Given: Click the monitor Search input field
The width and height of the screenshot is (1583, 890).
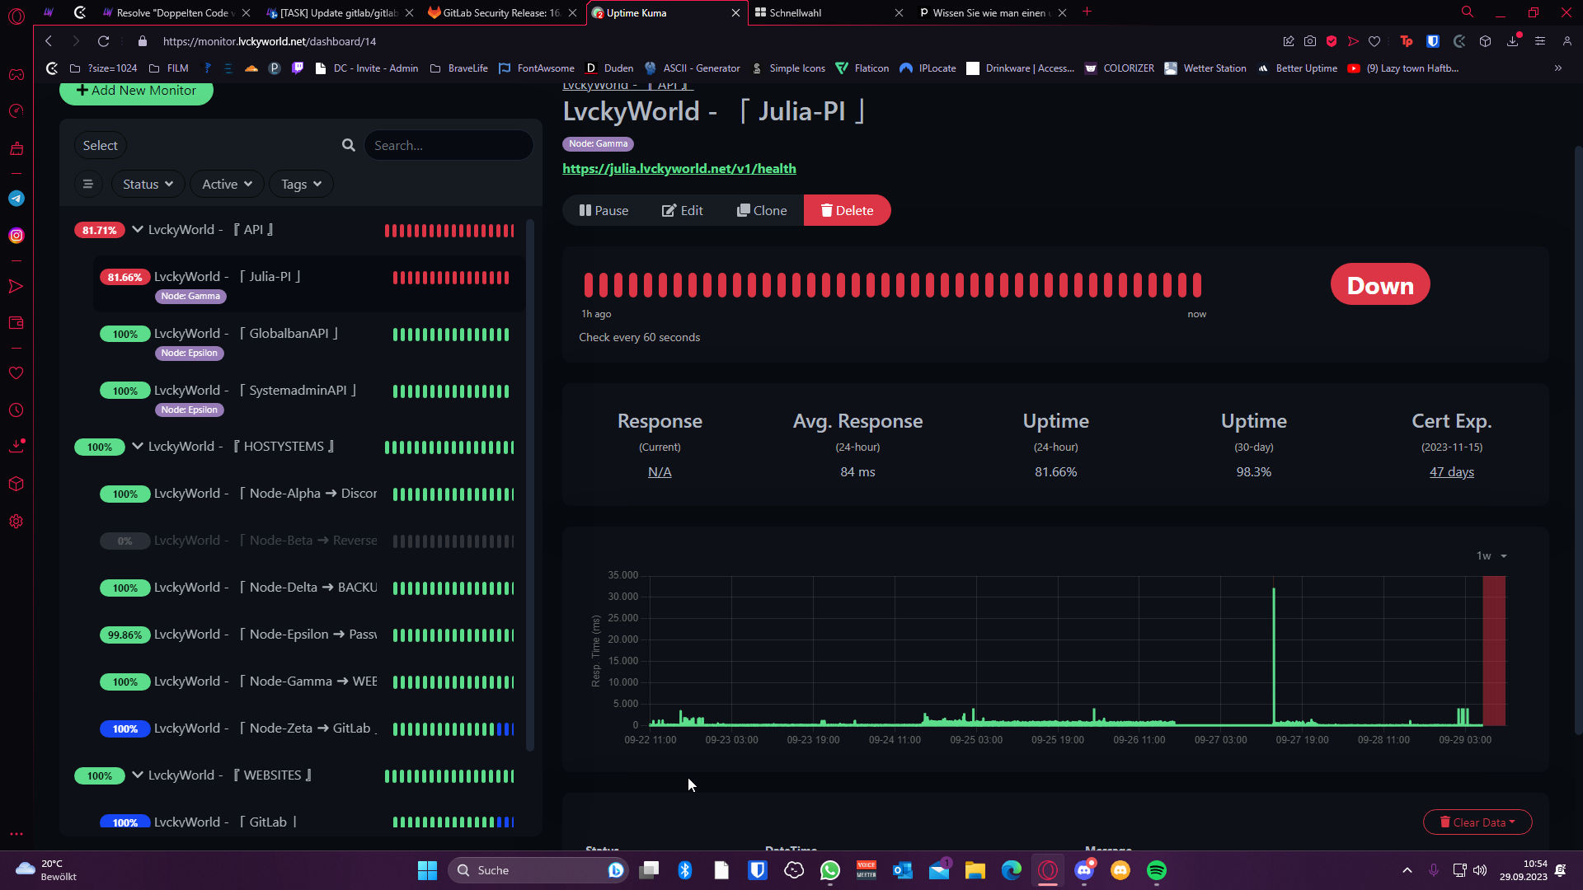Looking at the screenshot, I should point(448,145).
